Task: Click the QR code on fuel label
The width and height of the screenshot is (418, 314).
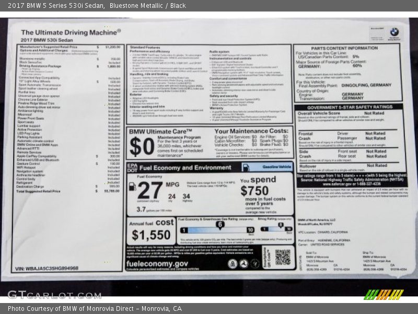Action: [x=282, y=256]
